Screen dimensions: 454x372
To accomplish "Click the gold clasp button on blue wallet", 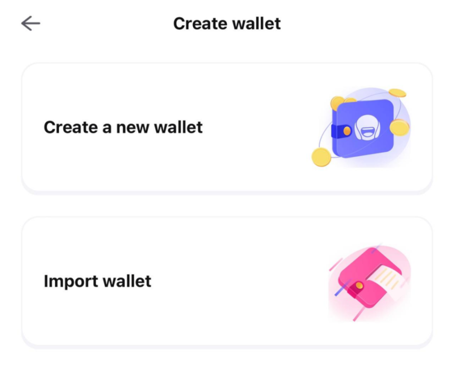I will tap(347, 131).
